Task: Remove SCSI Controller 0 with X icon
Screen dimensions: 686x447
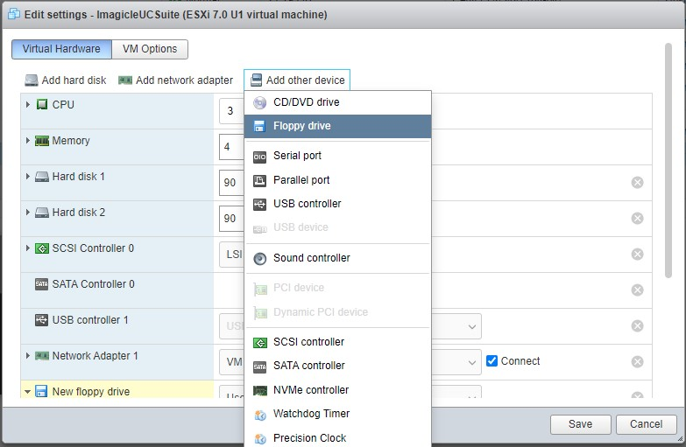Action: 637,254
